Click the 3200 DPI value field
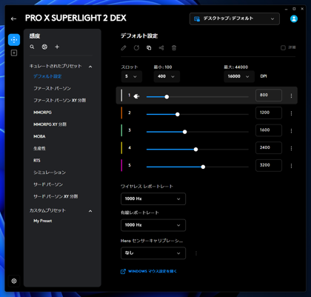The image size is (311, 297). [x=269, y=165]
